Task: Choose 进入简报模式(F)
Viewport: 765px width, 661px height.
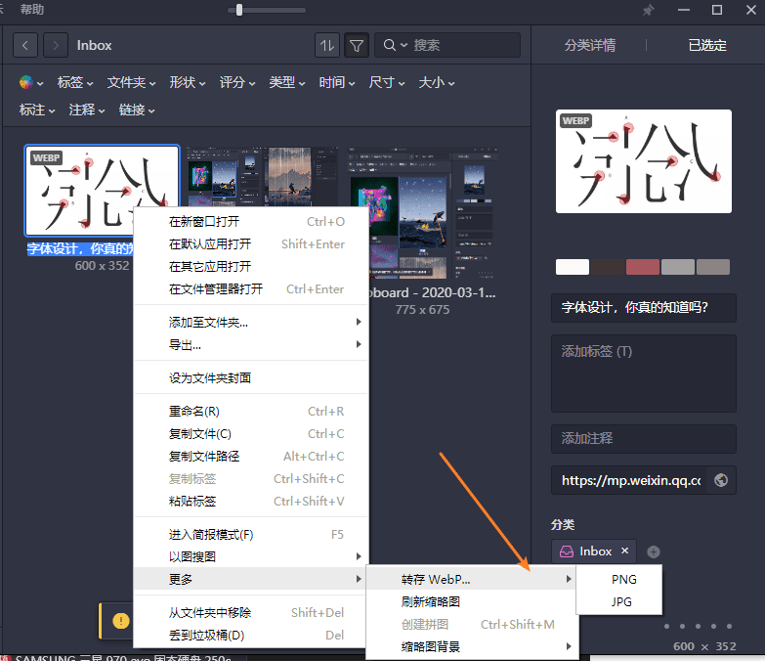Action: click(x=251, y=535)
